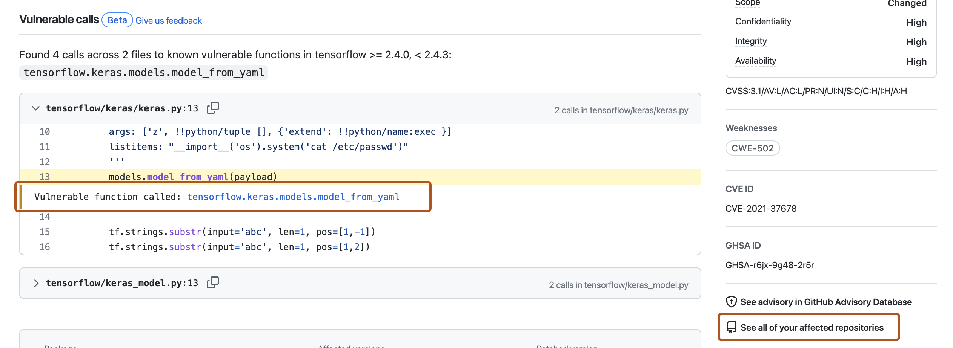This screenshot has height=348, width=953.
Task: Click the tensorflow/keras/keras.py:13 file name
Action: 121,108
